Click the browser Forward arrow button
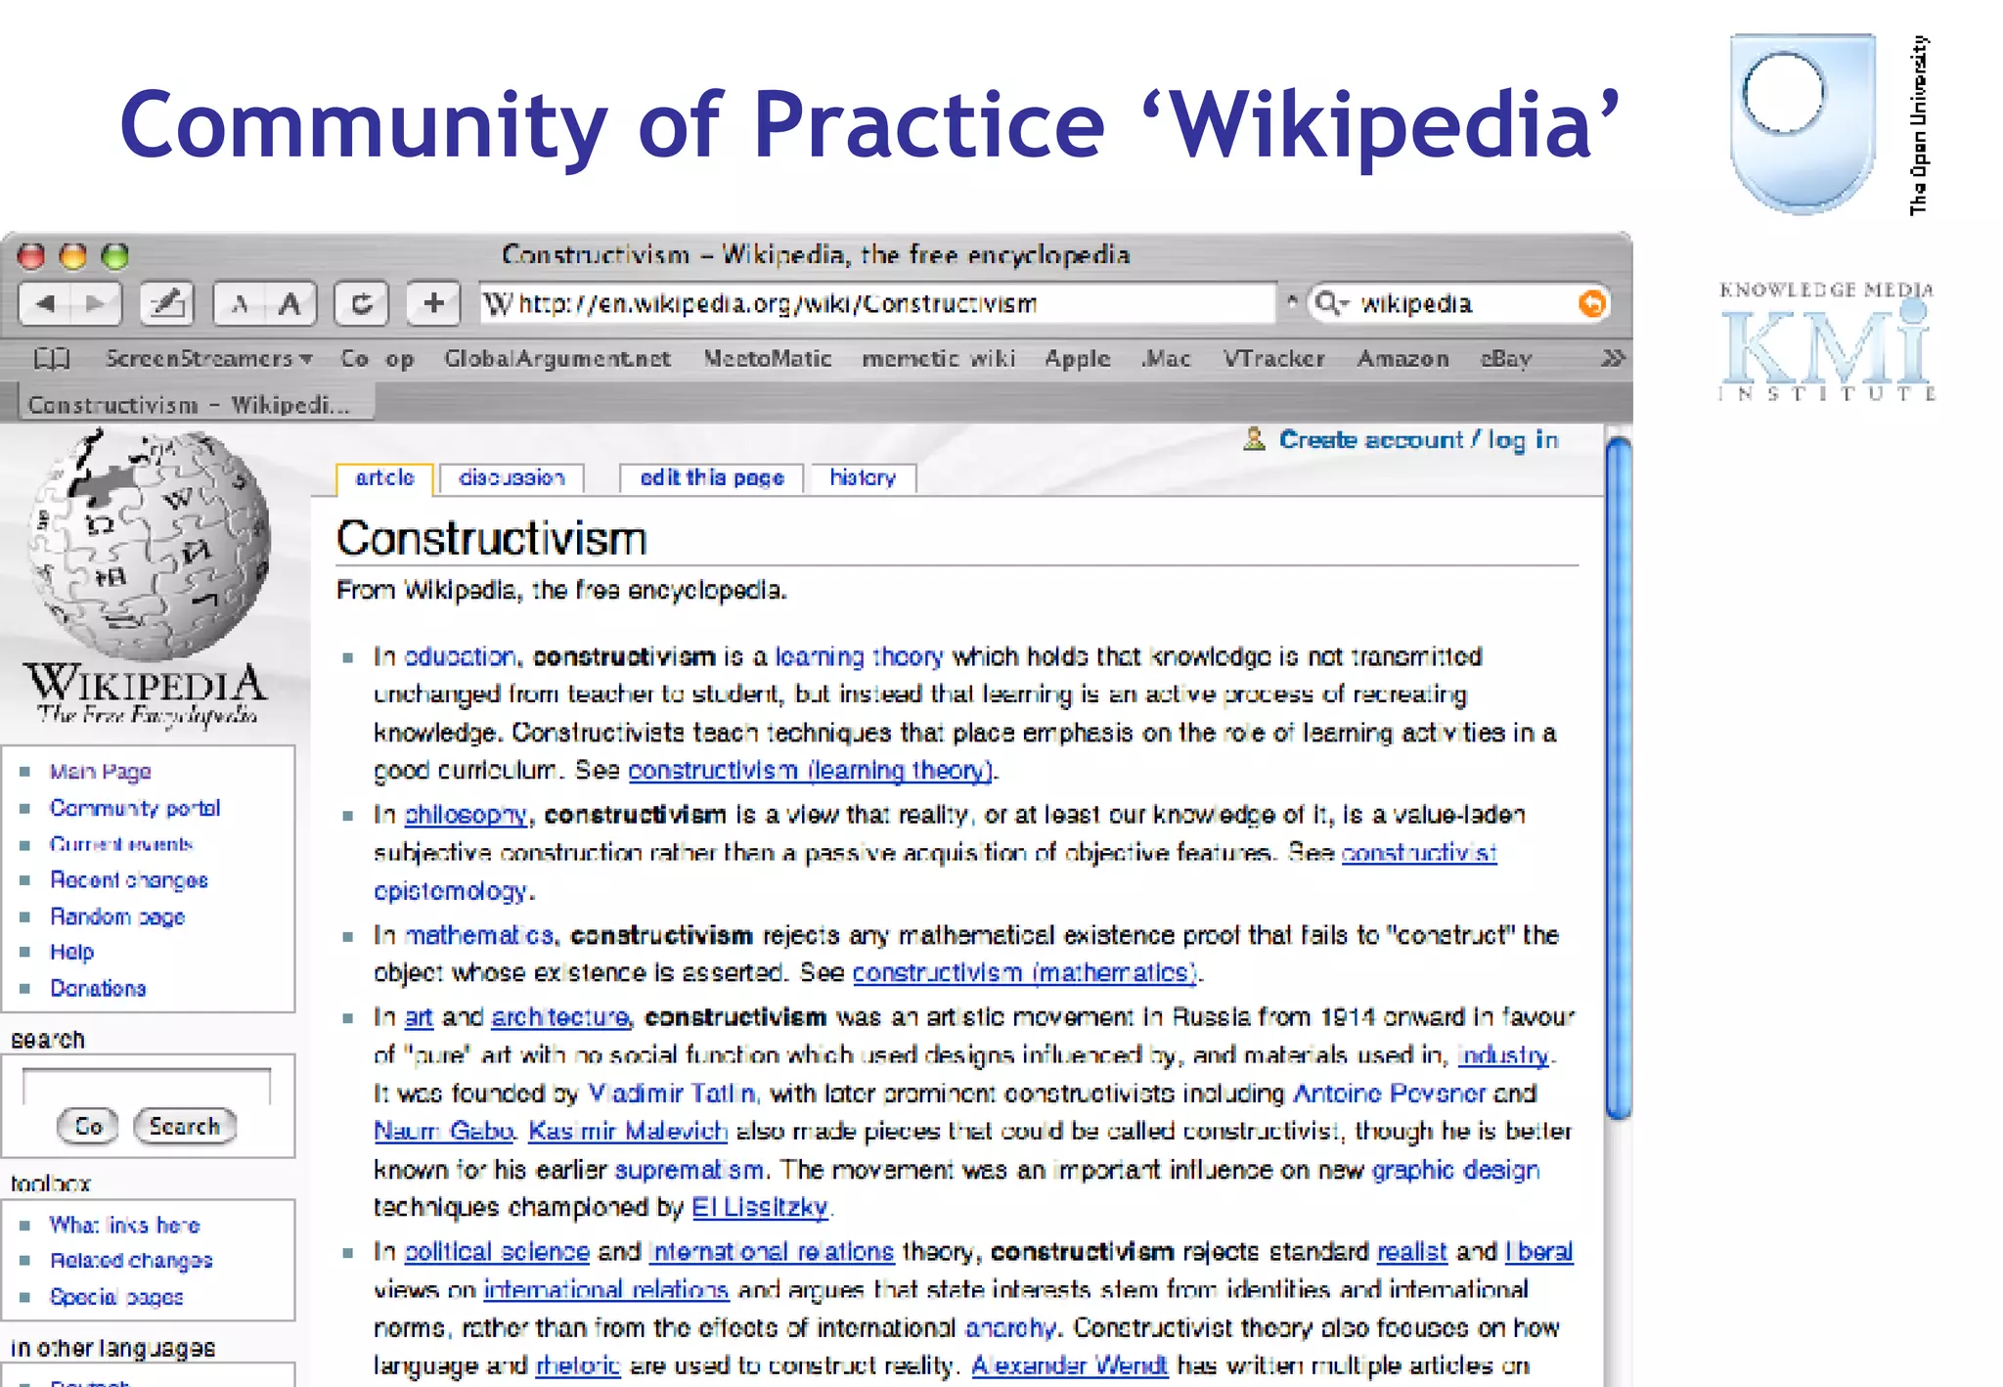Screen dimensions: 2003x1387 pos(96,304)
